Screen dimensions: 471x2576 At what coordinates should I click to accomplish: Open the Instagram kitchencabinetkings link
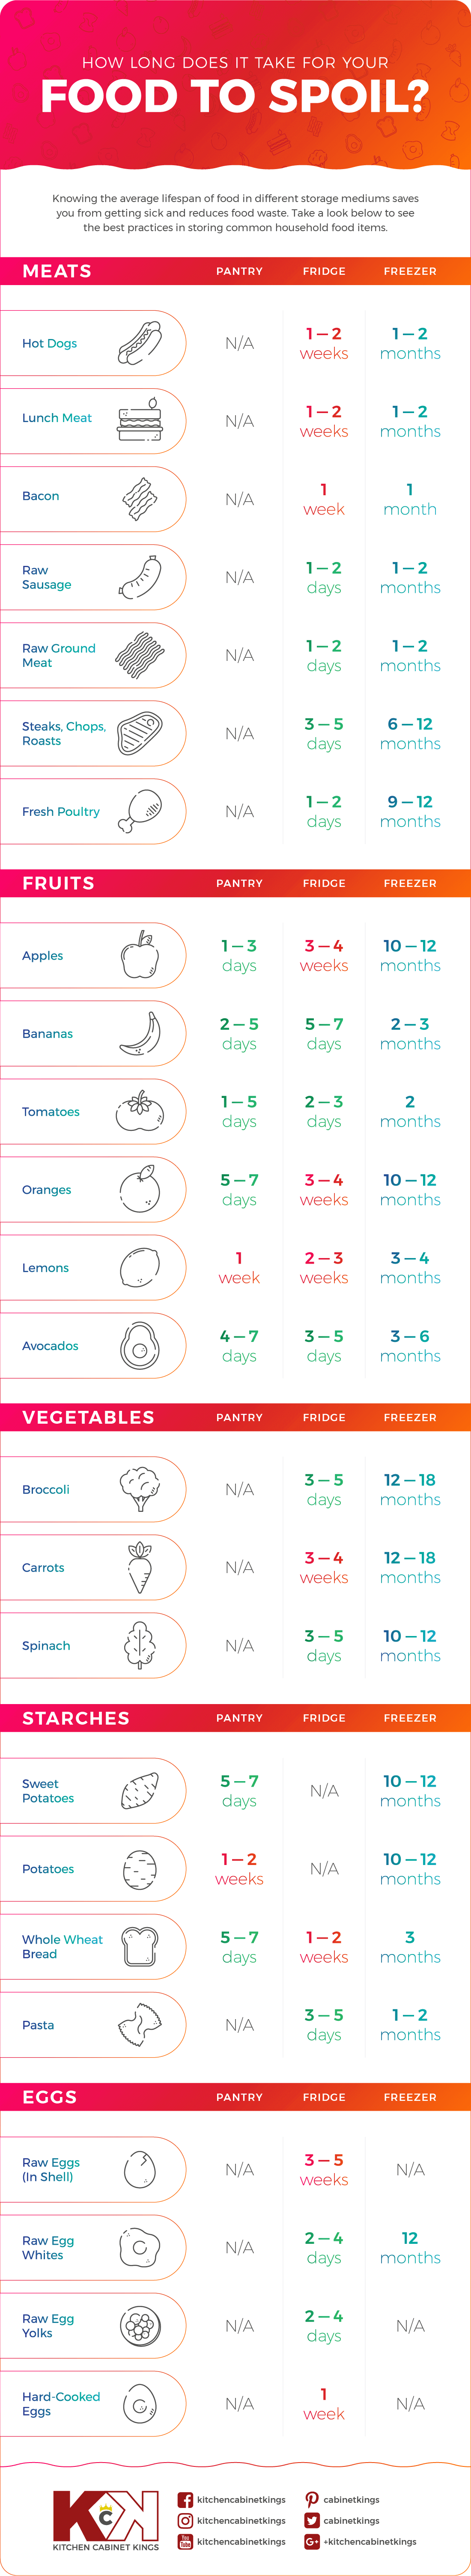point(241,2520)
